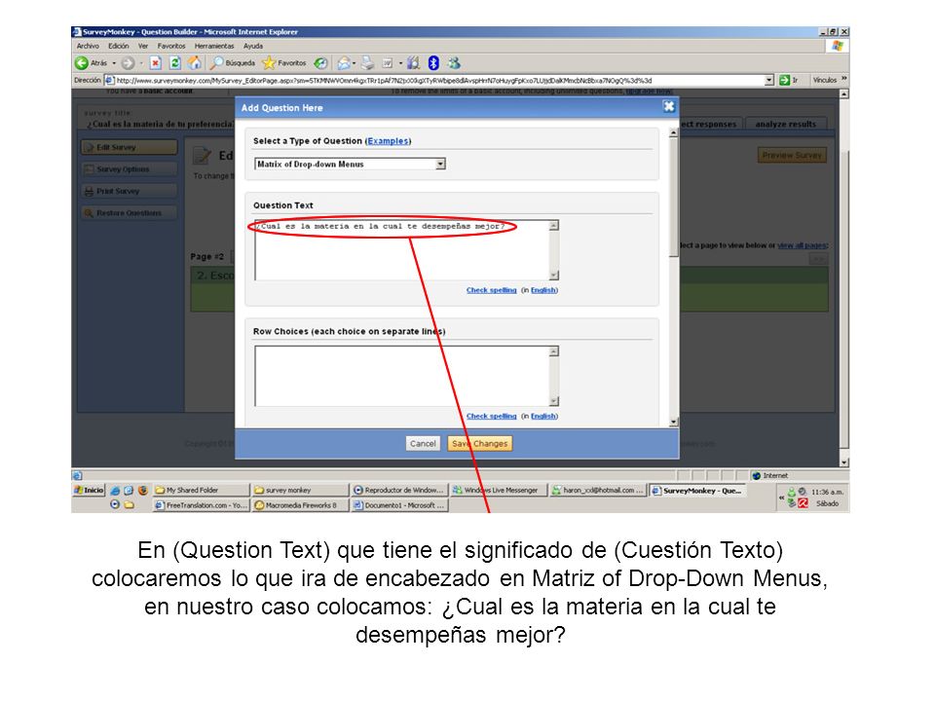Click the Edit with Word toolbar icon
935x701 pixels.
point(388,62)
